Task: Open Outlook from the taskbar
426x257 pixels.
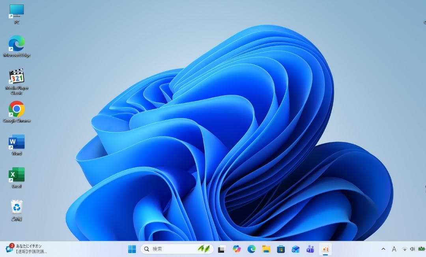Action: [x=295, y=249]
